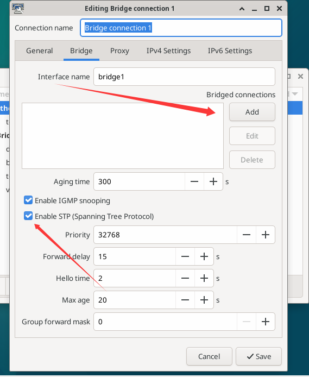309x377 pixels.
Task: Cancel editing the bridge connection
Action: (209, 356)
